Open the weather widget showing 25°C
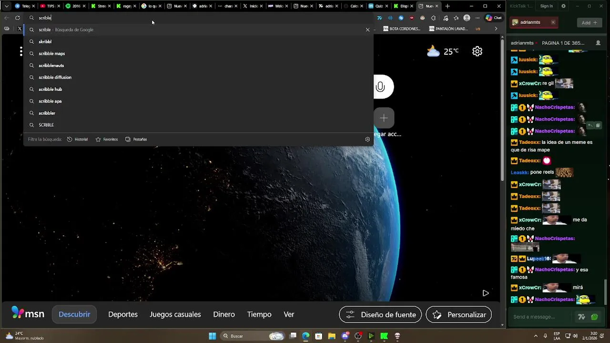 [443, 51]
